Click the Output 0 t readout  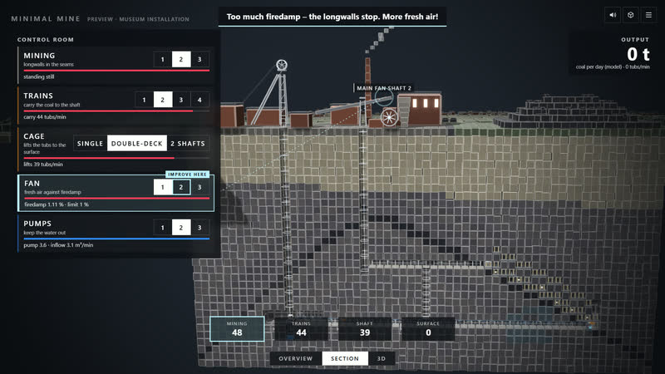click(638, 54)
